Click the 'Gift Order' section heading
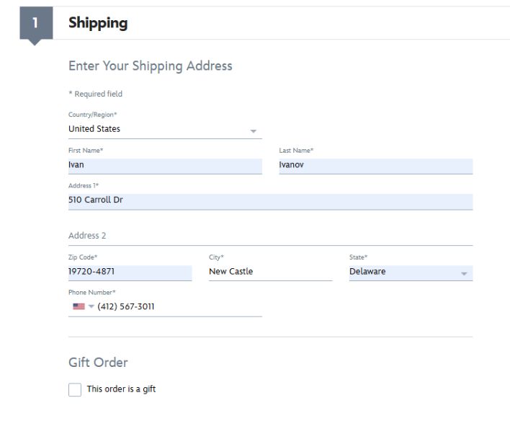 pos(98,362)
